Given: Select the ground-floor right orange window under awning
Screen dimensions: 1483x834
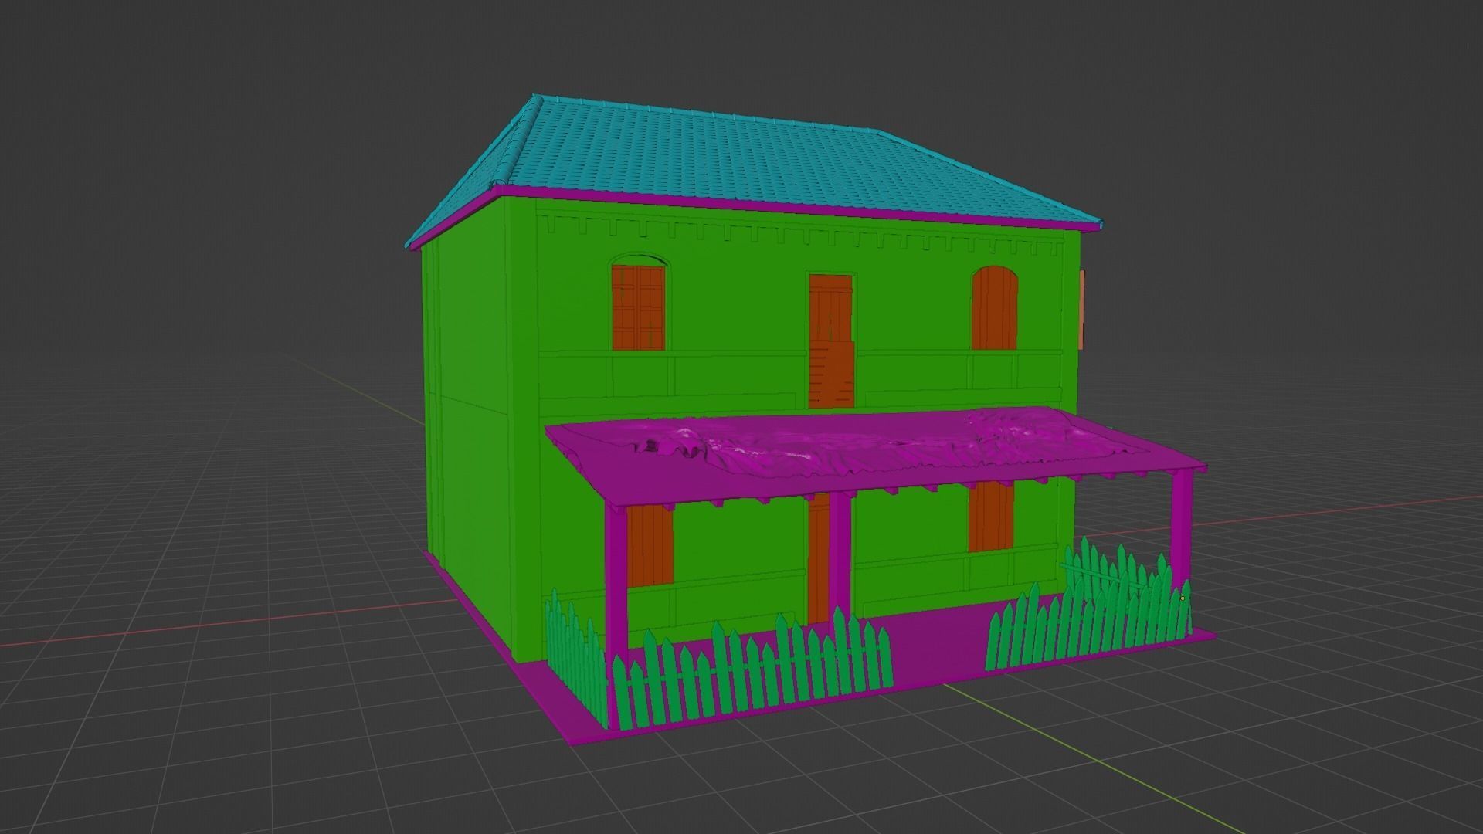Looking at the screenshot, I should [991, 516].
